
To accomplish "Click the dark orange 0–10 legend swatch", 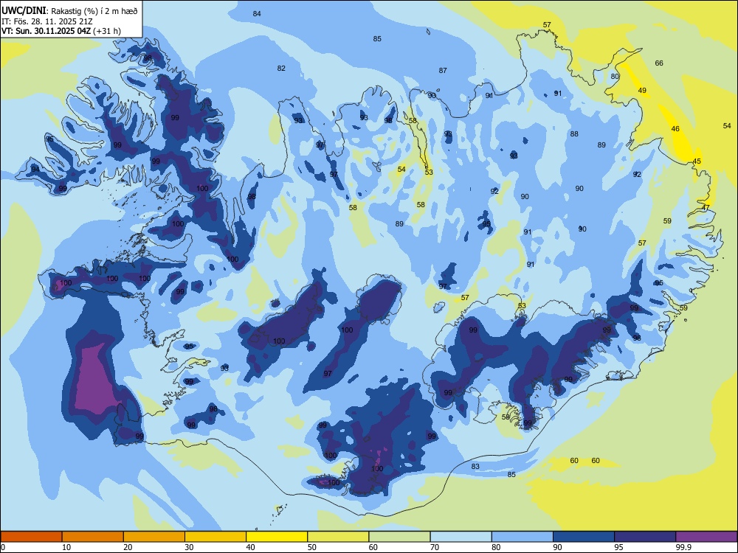I will tap(31, 537).
